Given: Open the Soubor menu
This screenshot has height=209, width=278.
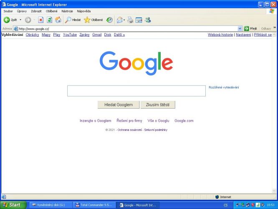Looking at the screenshot, I should click(8, 11).
